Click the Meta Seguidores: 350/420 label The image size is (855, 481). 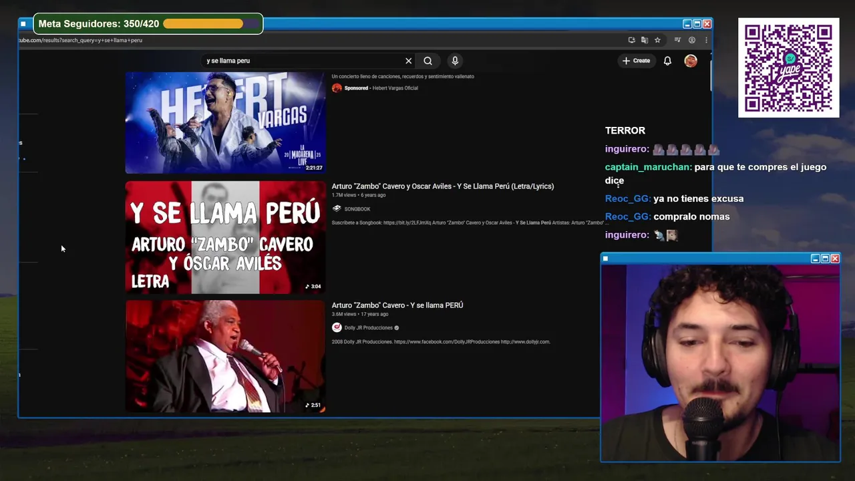coord(99,24)
